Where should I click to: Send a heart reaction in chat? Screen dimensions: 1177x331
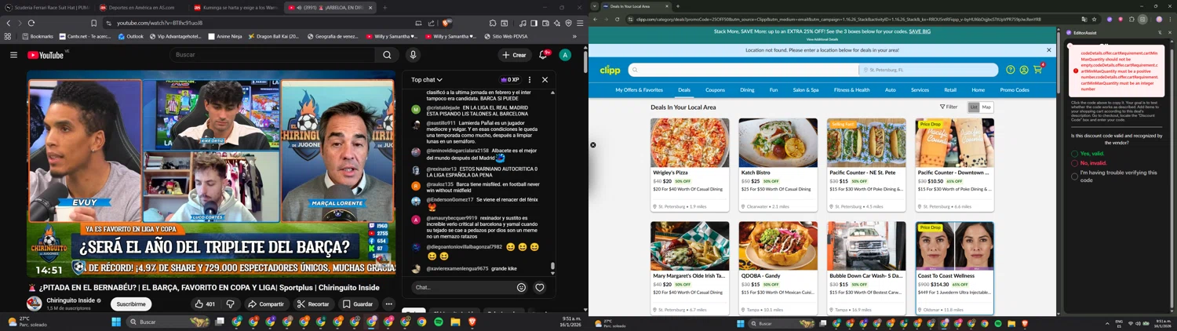coord(540,287)
